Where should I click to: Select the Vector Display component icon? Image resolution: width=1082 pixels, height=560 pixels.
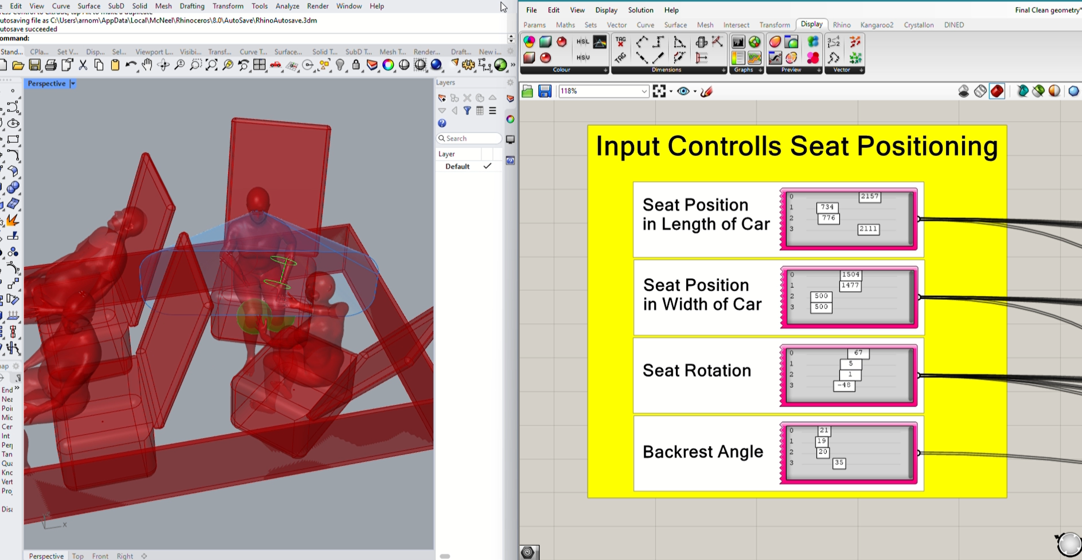(x=855, y=42)
